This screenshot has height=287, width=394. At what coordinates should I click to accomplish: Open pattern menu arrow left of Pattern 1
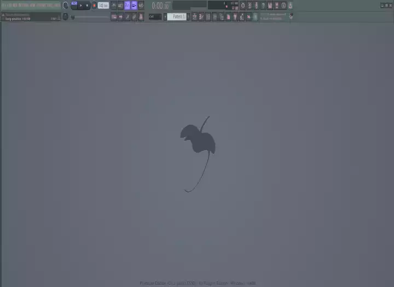click(x=165, y=17)
